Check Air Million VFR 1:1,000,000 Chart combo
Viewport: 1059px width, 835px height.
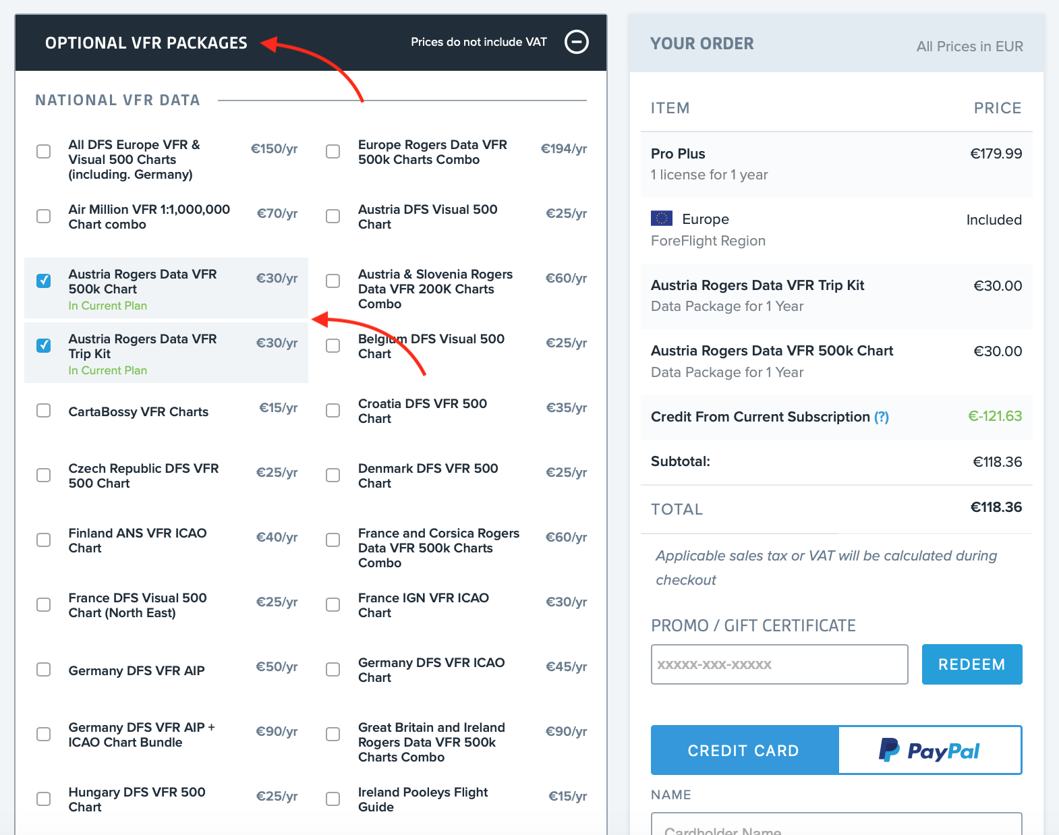pyautogui.click(x=44, y=216)
